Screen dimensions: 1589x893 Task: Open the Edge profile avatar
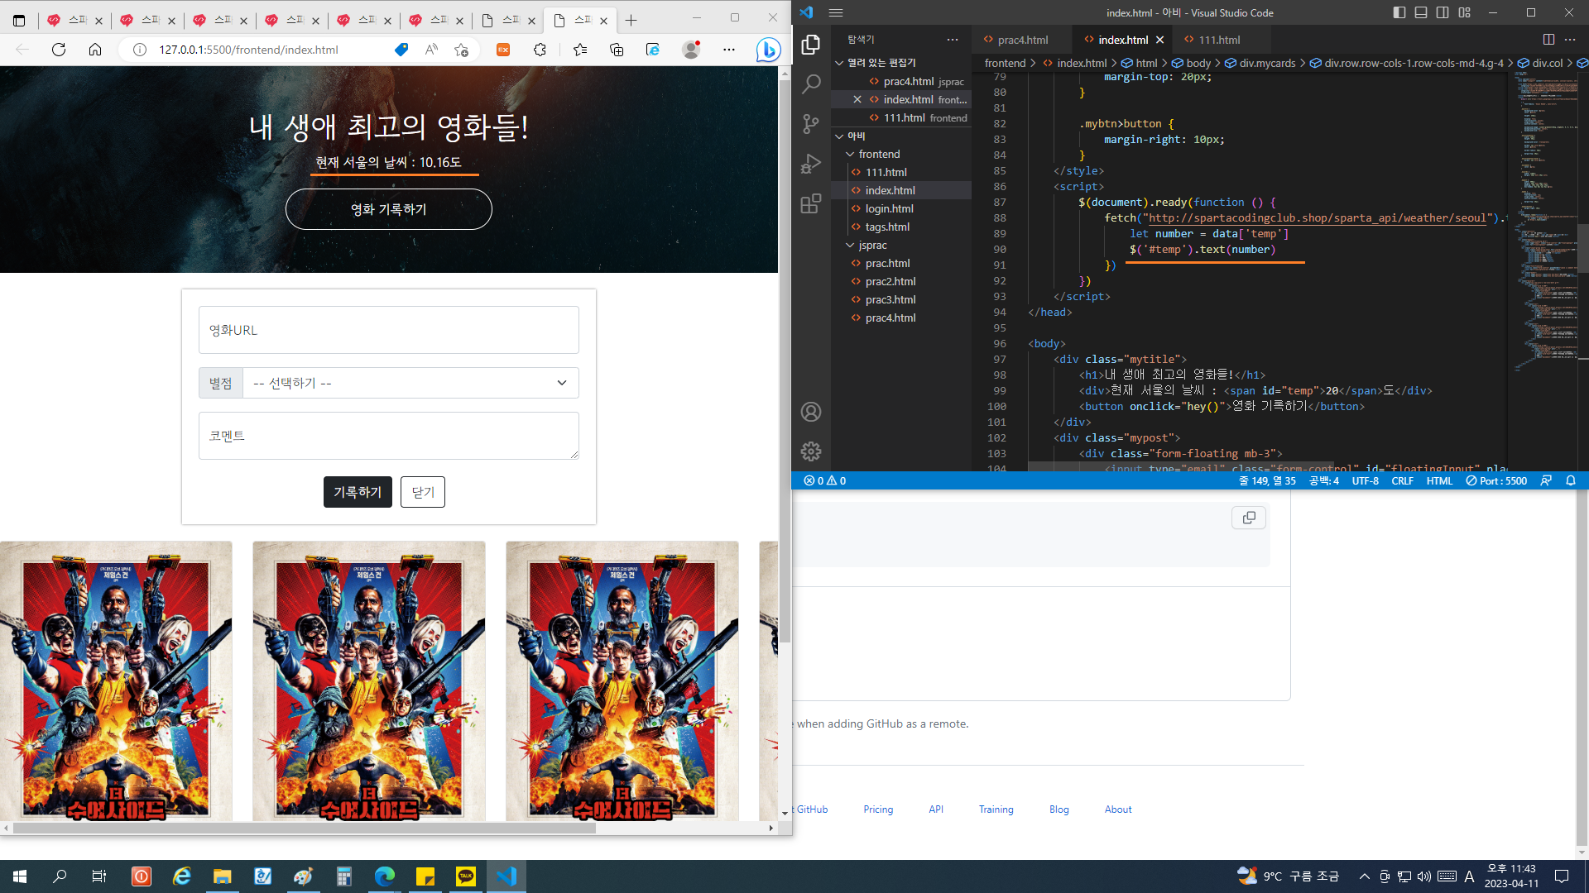(x=691, y=50)
